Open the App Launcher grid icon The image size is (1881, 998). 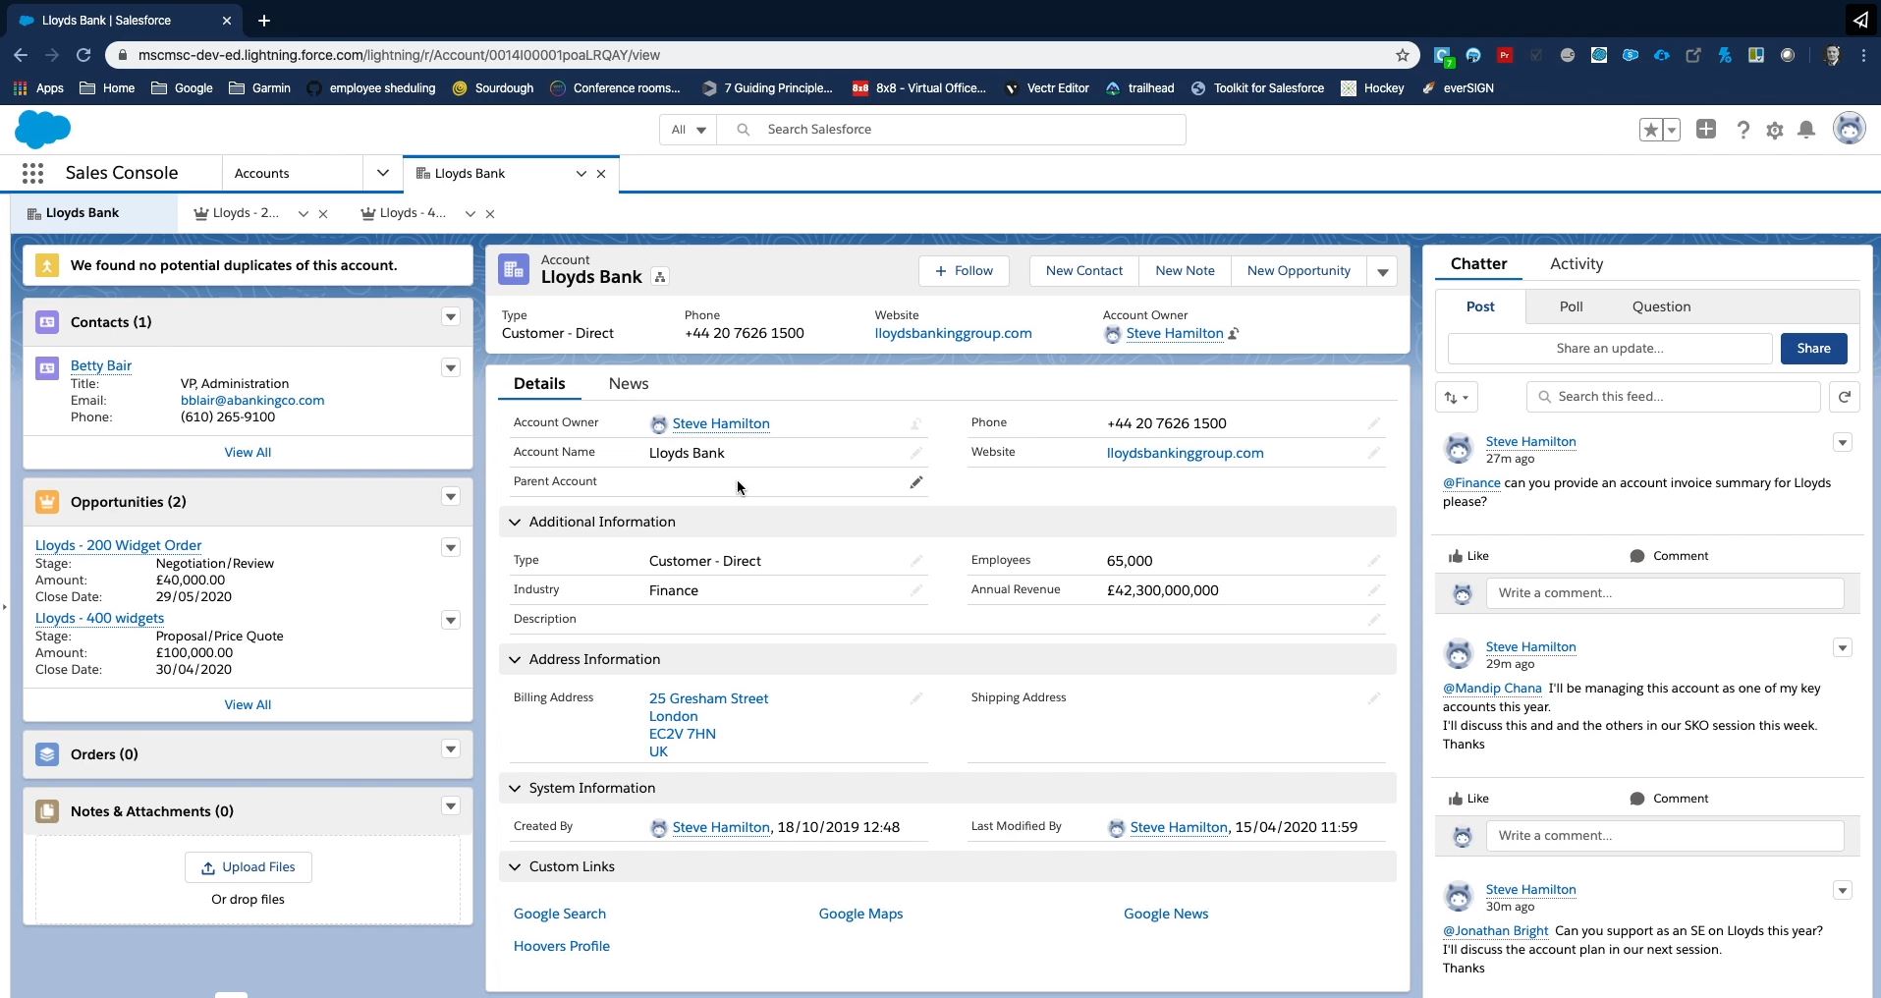[x=32, y=173]
